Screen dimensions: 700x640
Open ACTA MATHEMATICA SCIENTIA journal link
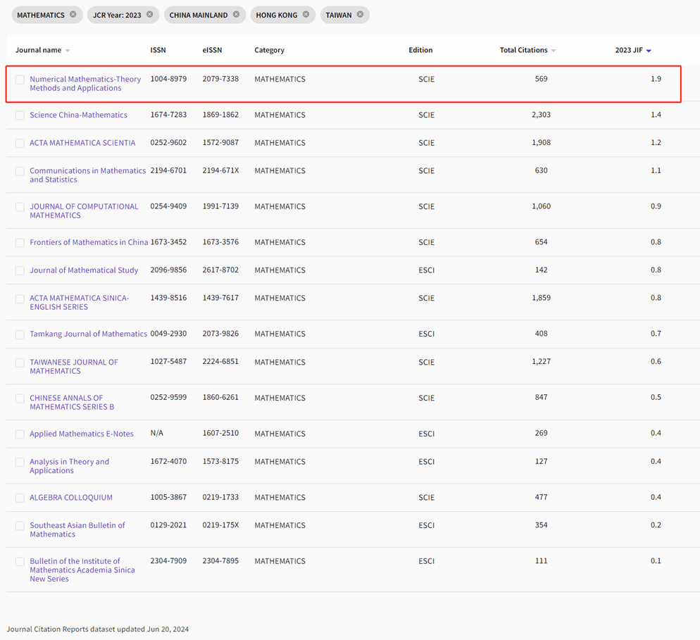tap(82, 143)
